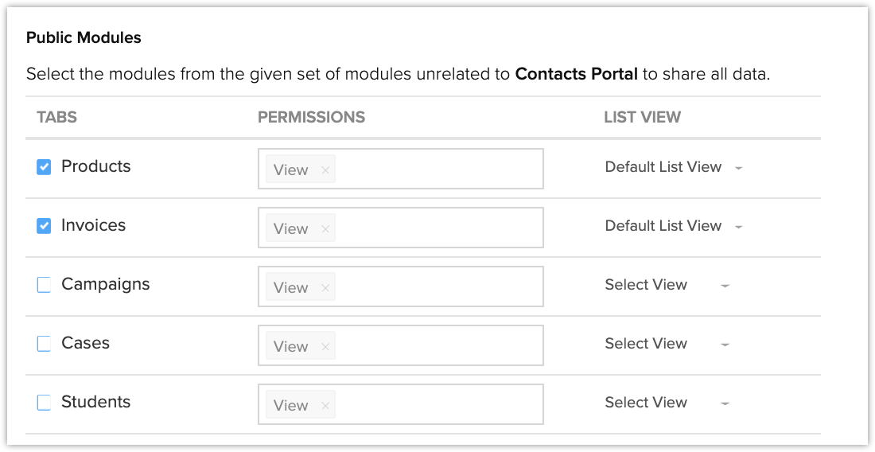The height and width of the screenshot is (452, 875).
Task: Open Products Default List View dropdown
Action: [673, 167]
